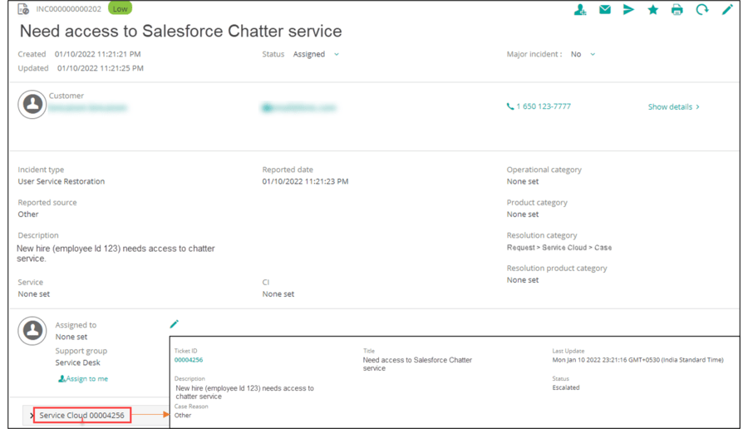Click Reported date 01/10/2022 11:21:23 PM

click(x=305, y=181)
